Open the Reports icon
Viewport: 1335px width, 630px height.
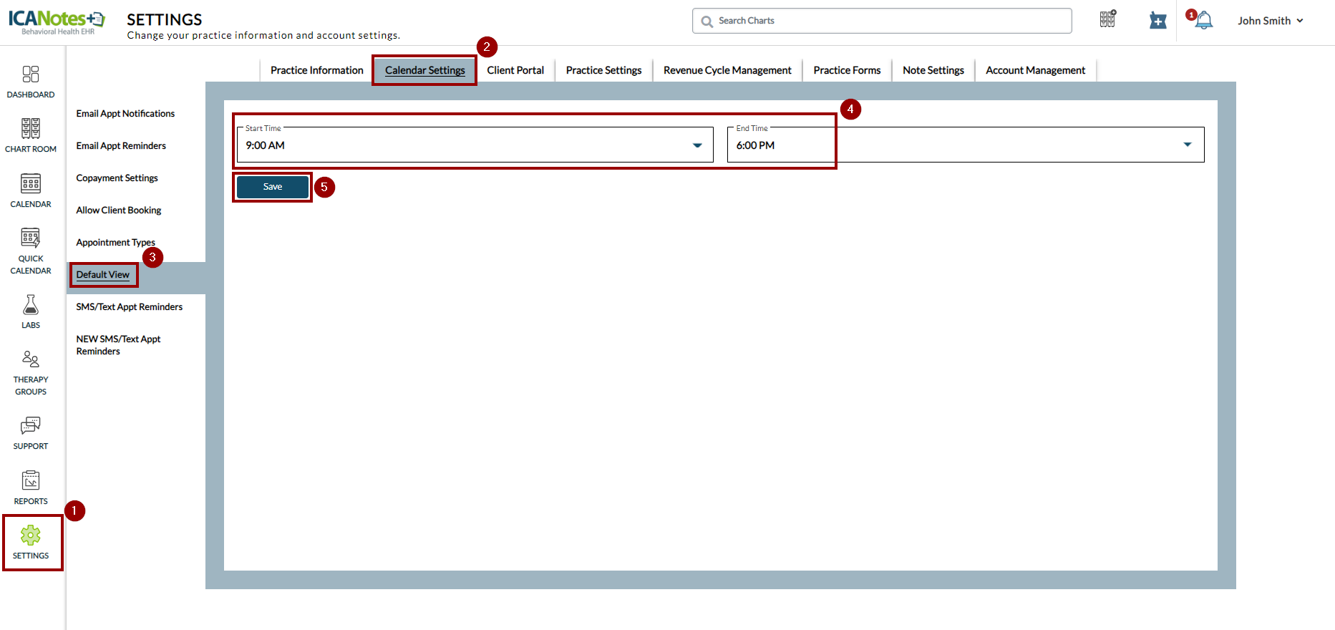pos(31,481)
